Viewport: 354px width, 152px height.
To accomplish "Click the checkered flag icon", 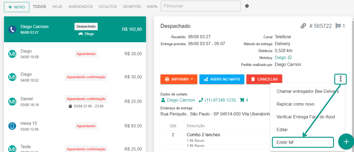I will [338, 26].
